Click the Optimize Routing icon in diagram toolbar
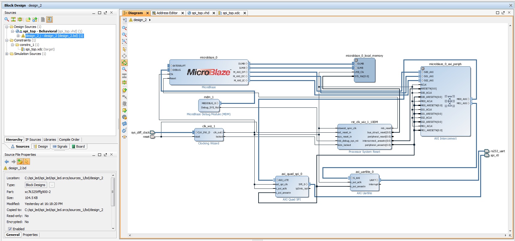 124,130
